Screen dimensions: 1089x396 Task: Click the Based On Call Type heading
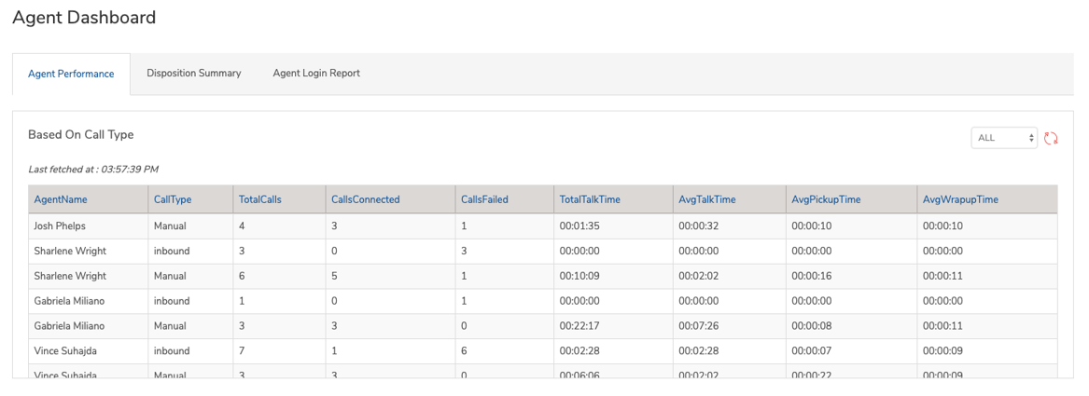coord(81,134)
